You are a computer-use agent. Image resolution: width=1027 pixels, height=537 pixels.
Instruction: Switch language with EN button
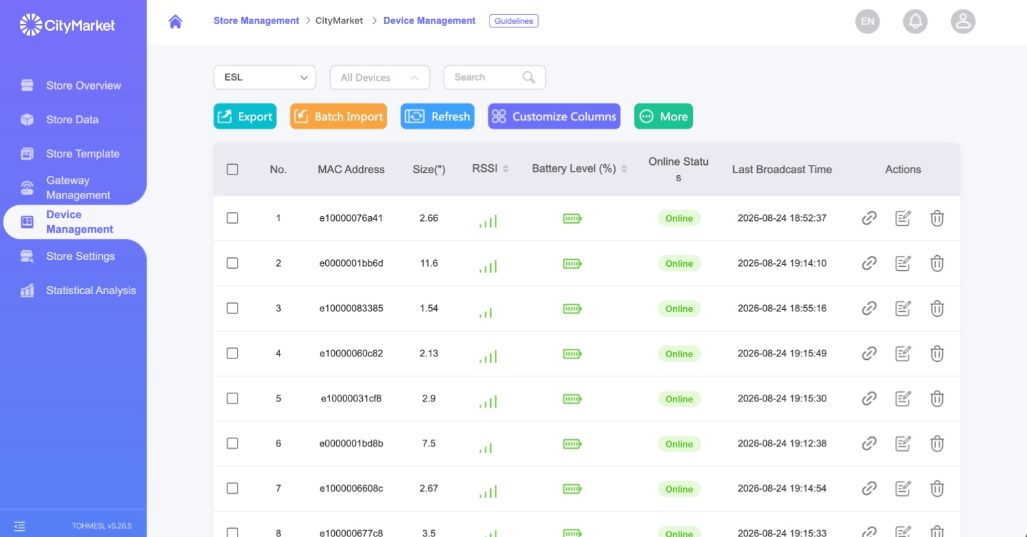tap(867, 21)
